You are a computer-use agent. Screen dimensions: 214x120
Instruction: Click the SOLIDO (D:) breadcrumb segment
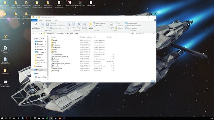[61, 34]
